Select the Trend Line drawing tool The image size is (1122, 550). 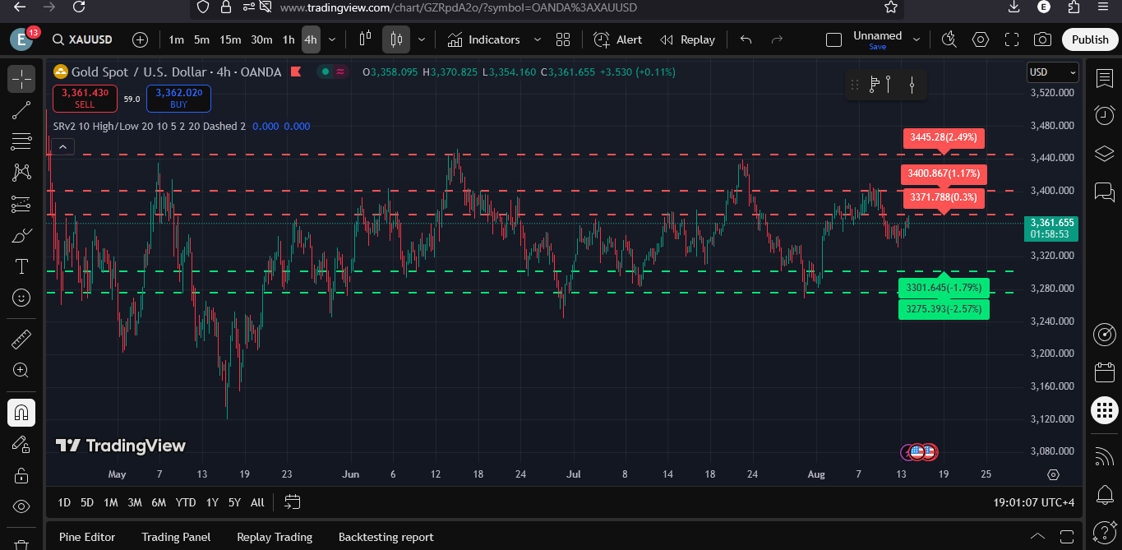[21, 110]
